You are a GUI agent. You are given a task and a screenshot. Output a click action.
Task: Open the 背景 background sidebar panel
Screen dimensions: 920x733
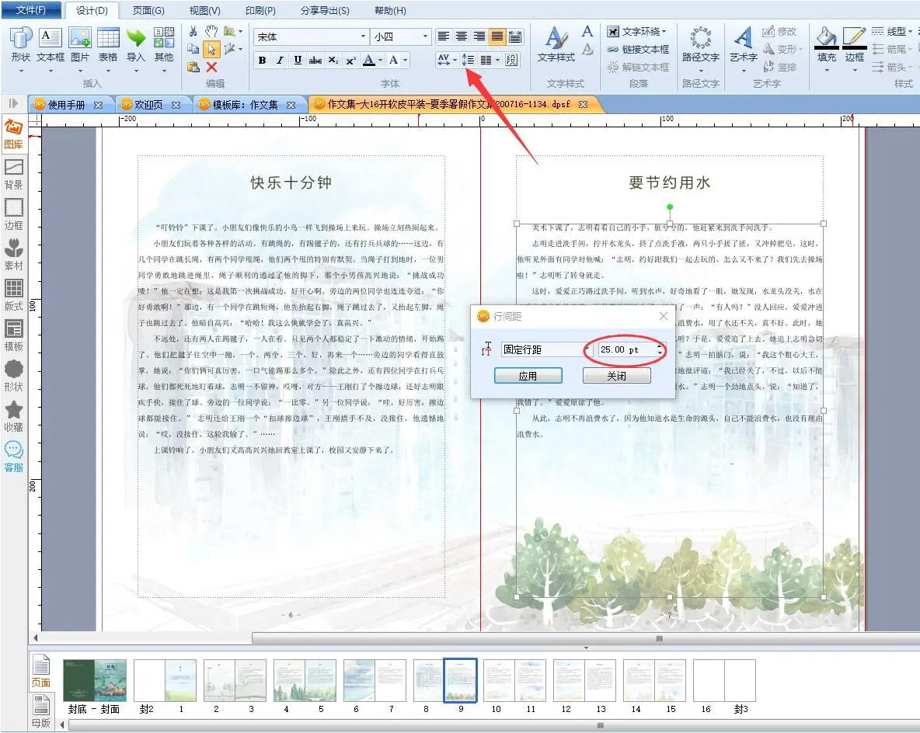click(x=13, y=174)
